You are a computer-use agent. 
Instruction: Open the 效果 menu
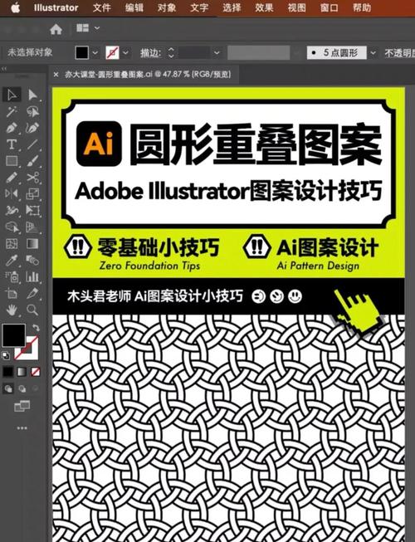coord(264,7)
